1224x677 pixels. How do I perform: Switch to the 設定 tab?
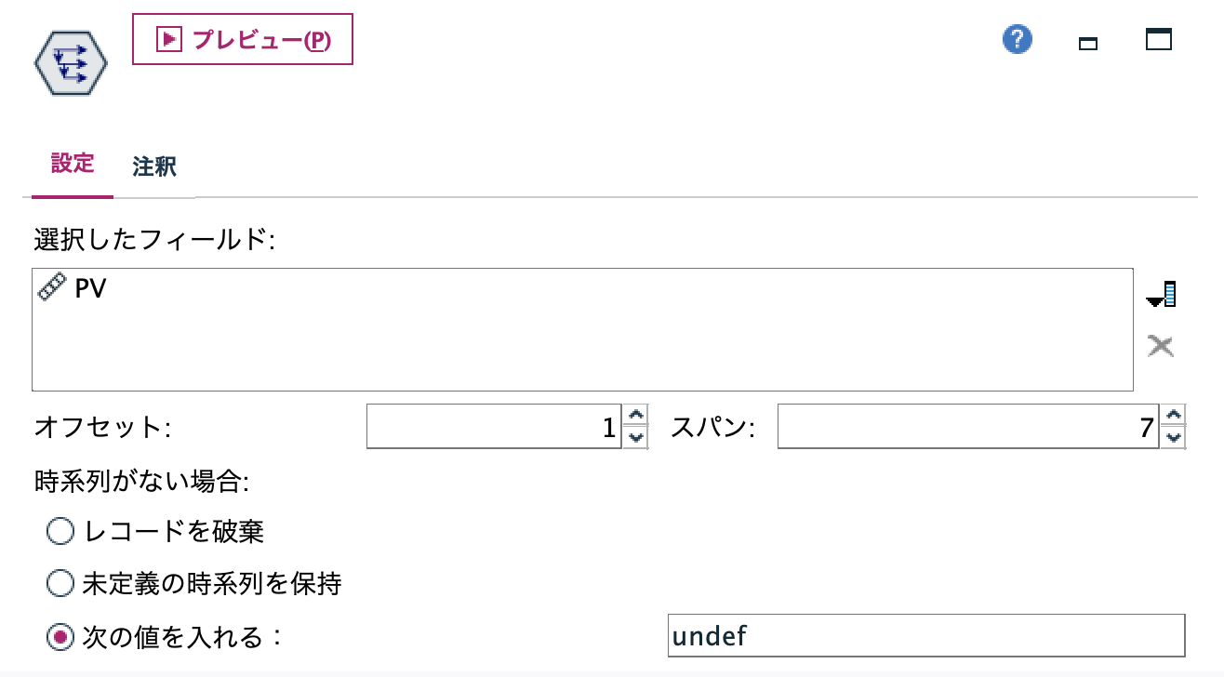coord(72,165)
